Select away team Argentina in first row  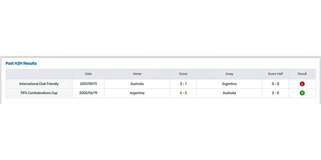(x=229, y=84)
